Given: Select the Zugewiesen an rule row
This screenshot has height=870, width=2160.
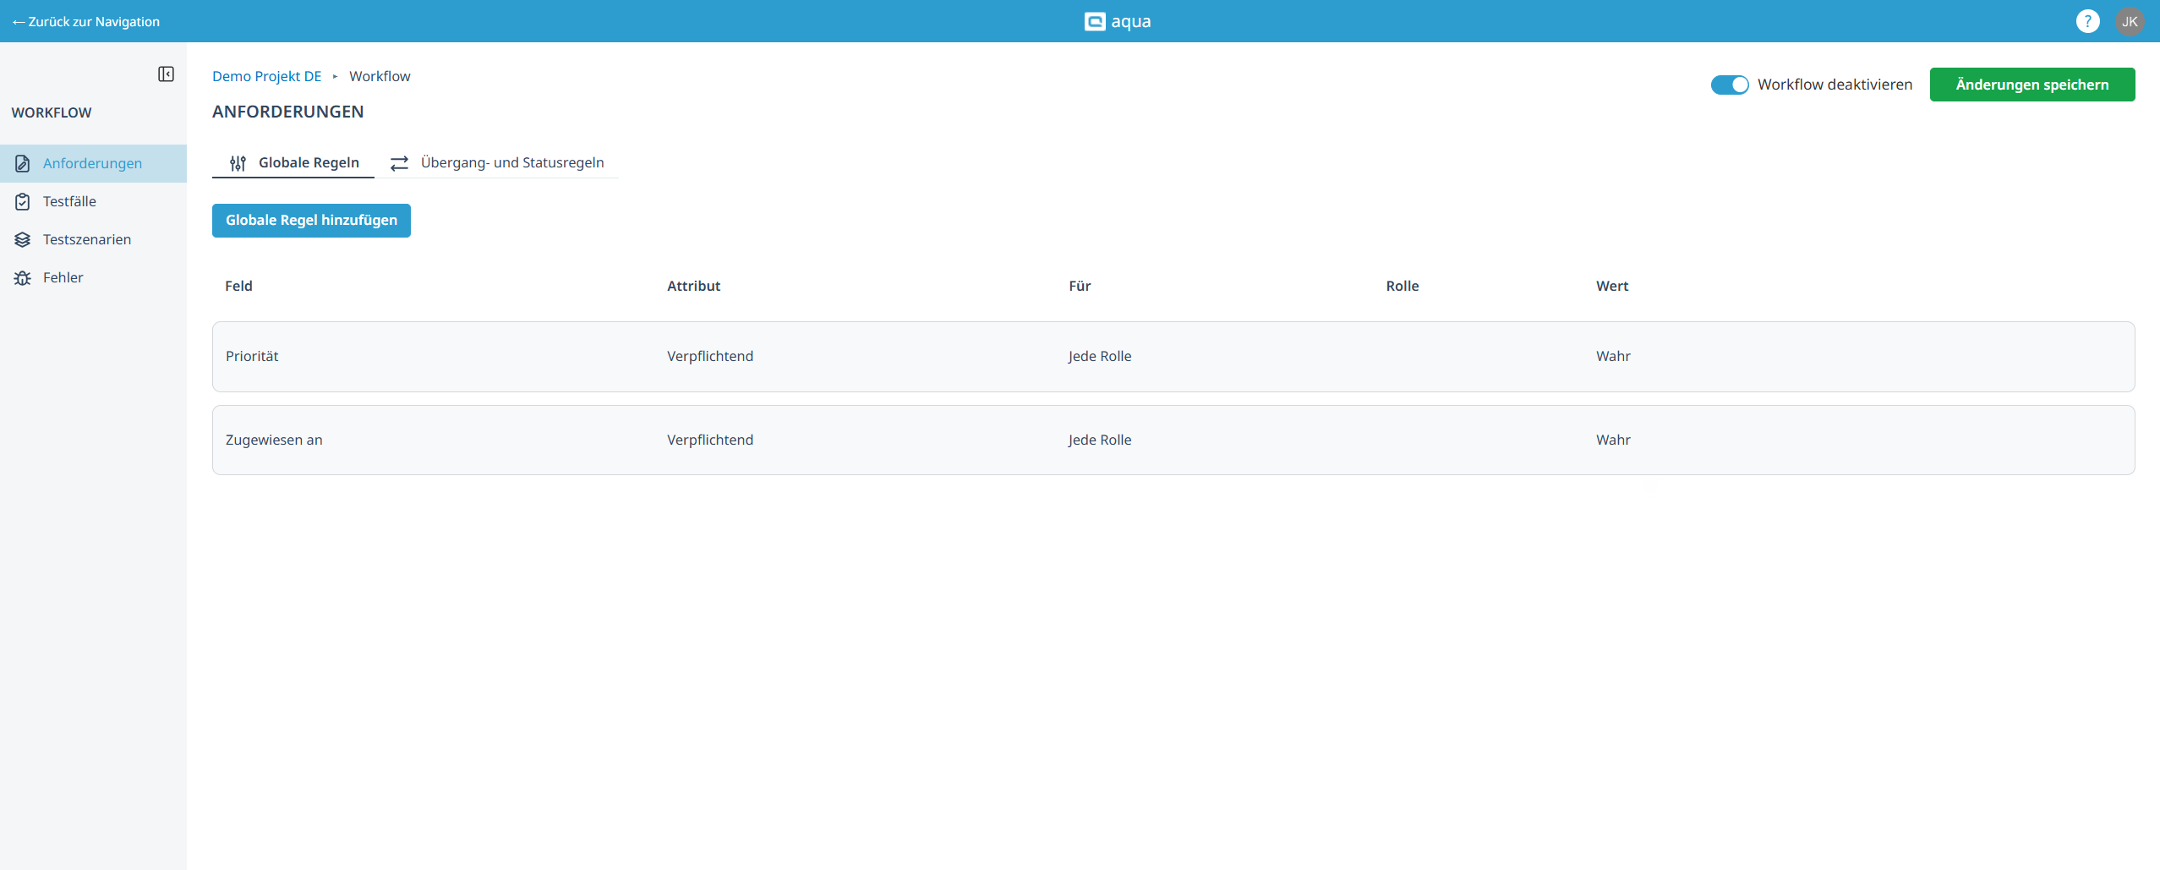Looking at the screenshot, I should [x=1173, y=440].
